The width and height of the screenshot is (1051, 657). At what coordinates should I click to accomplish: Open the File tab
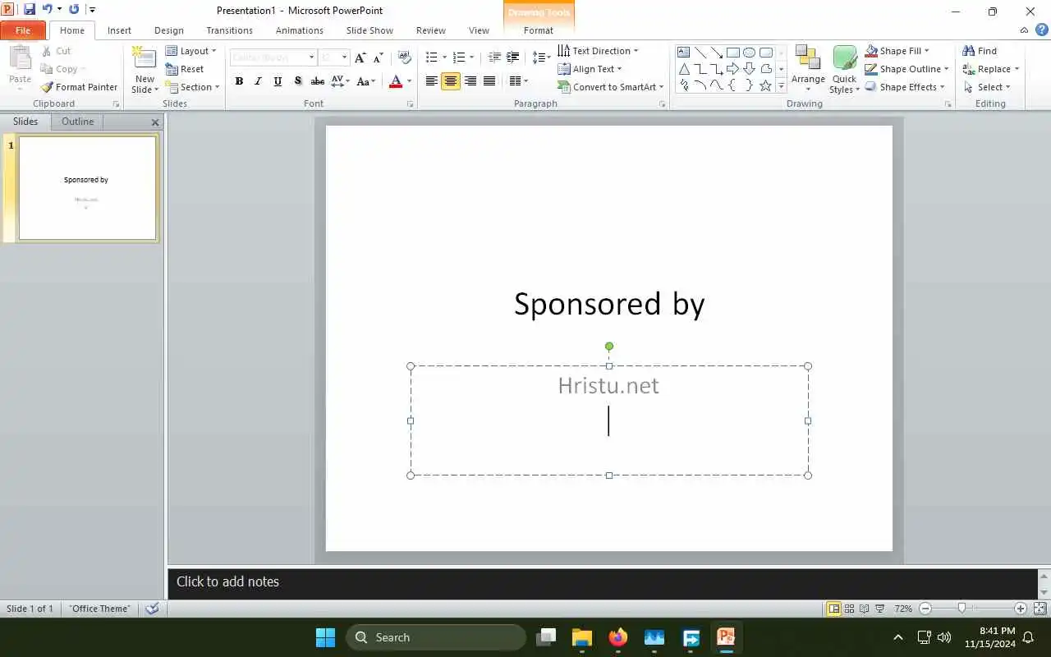pos(23,30)
